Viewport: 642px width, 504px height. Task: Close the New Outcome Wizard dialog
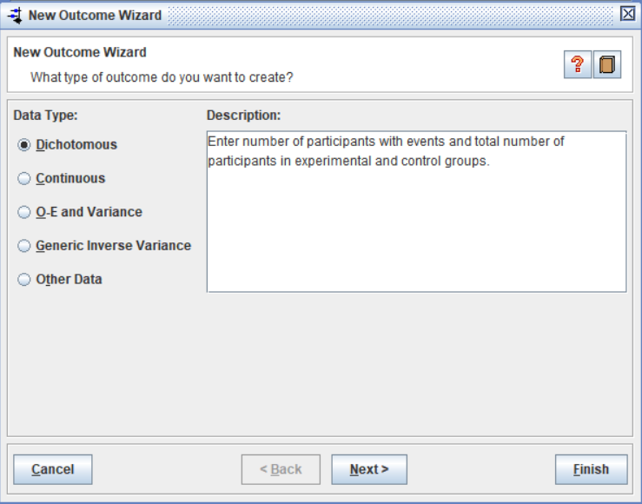[x=627, y=14]
